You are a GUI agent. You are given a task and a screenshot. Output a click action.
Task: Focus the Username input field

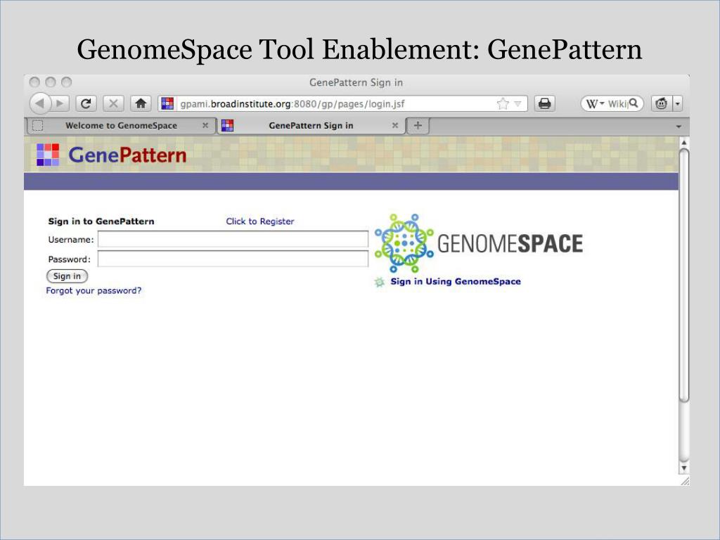tap(233, 239)
